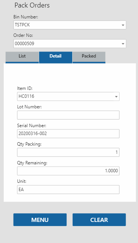Expand the Bin Number dropdown arrow
The image size is (138, 243).
(x=123, y=25)
